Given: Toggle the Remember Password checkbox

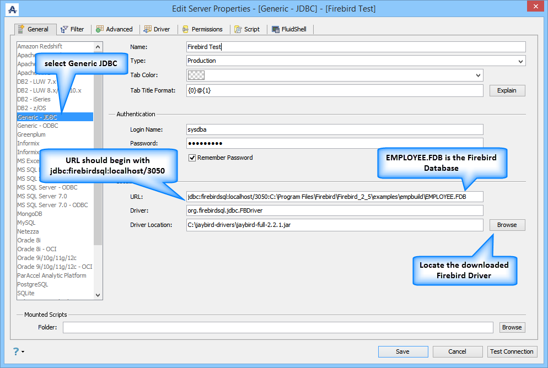Looking at the screenshot, I should 192,158.
